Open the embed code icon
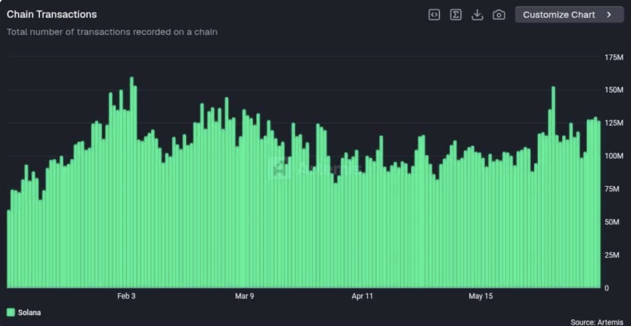This screenshot has width=631, height=326. pyautogui.click(x=434, y=15)
